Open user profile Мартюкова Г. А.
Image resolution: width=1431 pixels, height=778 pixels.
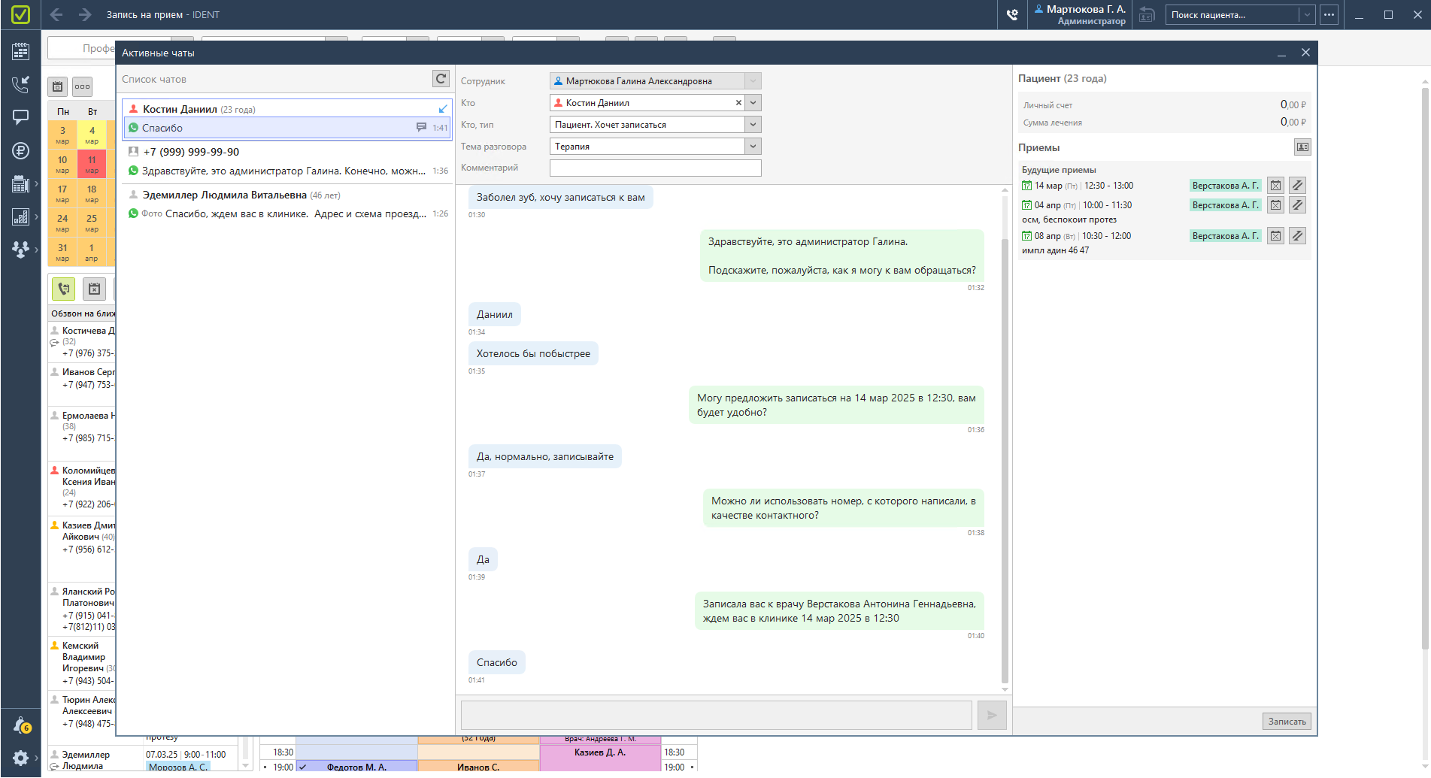[1080, 14]
